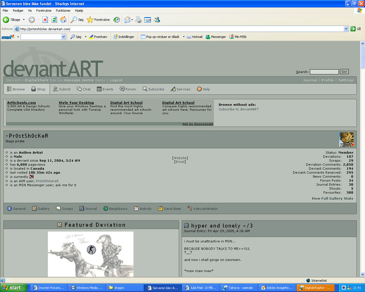Viewport: 365px width, 292px height.
Task: Open the Foretrukne menu
Action: click(x=44, y=11)
